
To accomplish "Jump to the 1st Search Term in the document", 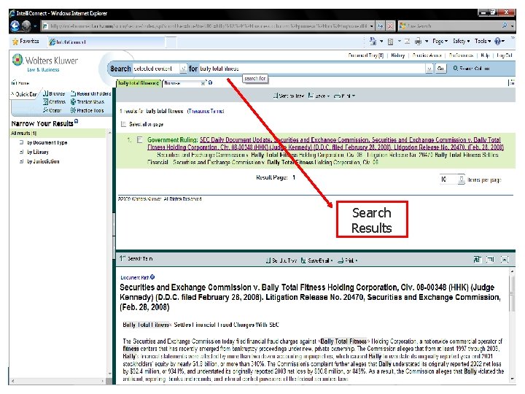I will [x=136, y=258].
